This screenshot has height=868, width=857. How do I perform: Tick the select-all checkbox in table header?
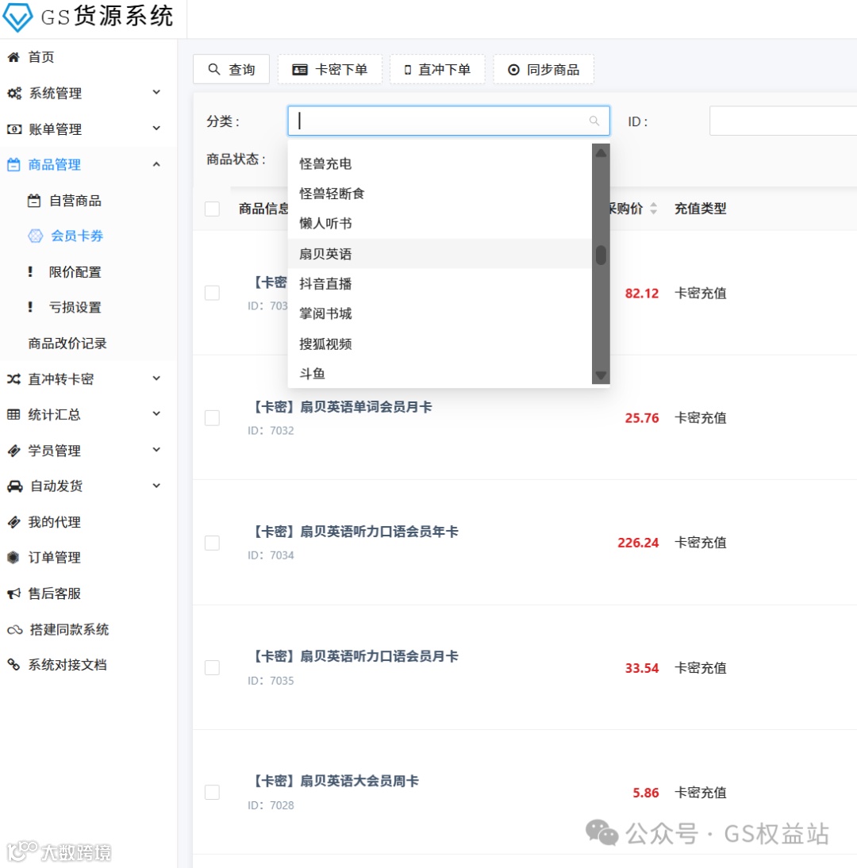click(212, 209)
